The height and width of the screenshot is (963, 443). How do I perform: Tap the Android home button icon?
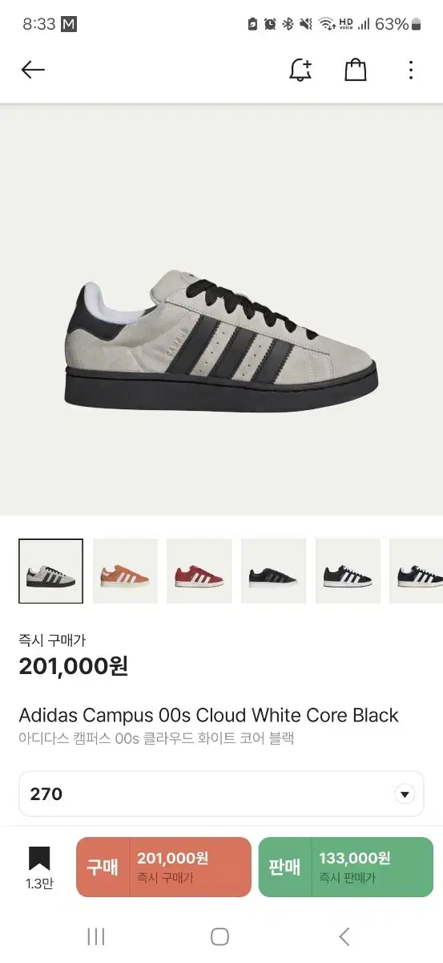click(x=219, y=937)
